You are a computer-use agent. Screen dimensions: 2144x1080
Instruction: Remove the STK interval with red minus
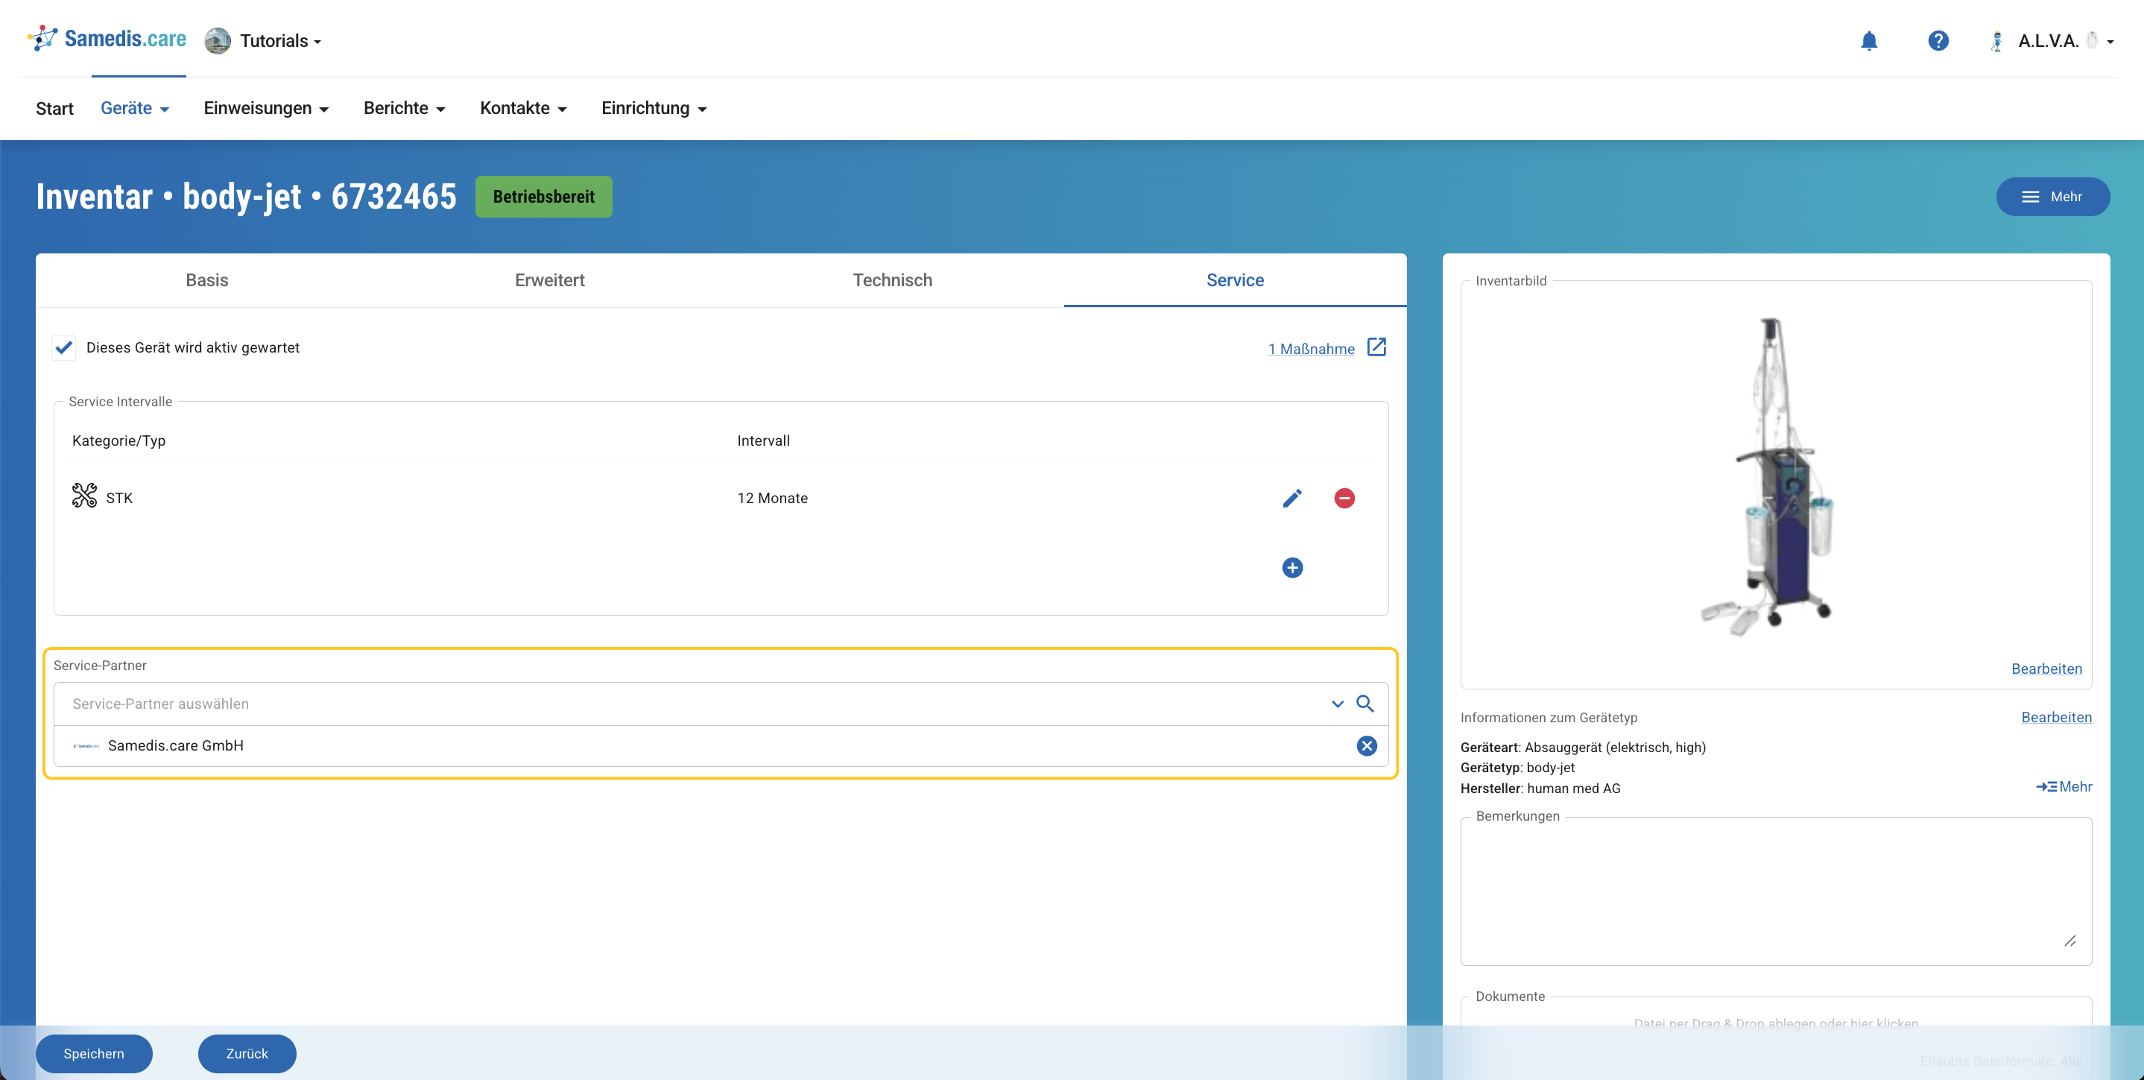[x=1344, y=498]
